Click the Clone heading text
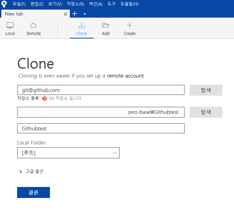 (36, 63)
